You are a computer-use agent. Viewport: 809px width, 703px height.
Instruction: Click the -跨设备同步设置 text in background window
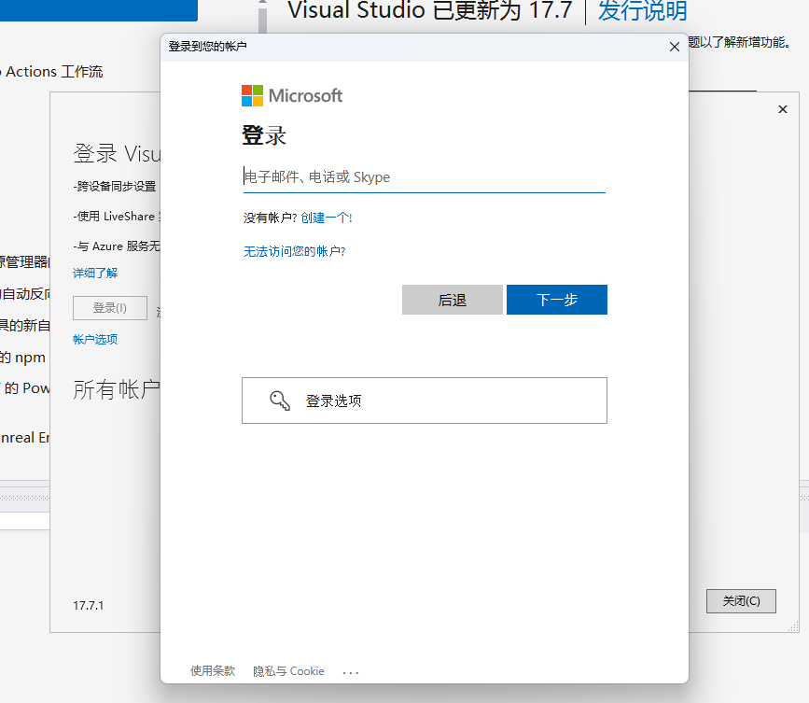pyautogui.click(x=115, y=187)
